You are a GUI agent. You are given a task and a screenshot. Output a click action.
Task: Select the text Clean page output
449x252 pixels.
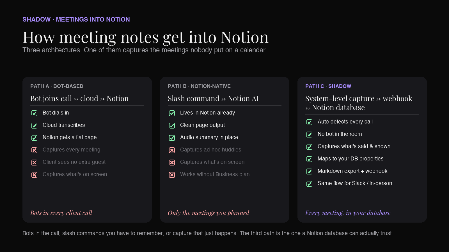(202, 125)
